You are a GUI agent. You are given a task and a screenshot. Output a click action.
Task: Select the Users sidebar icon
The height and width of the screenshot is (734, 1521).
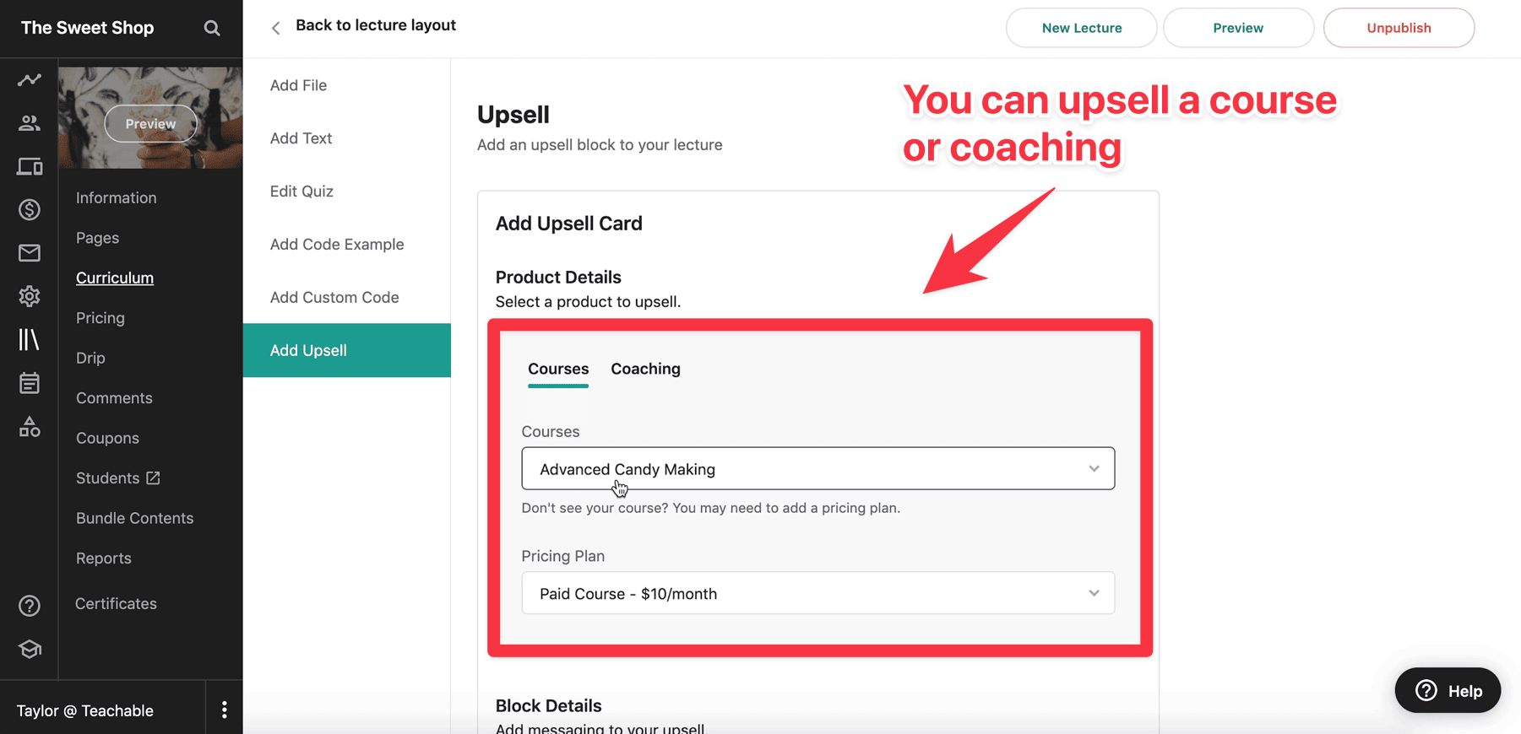click(x=30, y=122)
